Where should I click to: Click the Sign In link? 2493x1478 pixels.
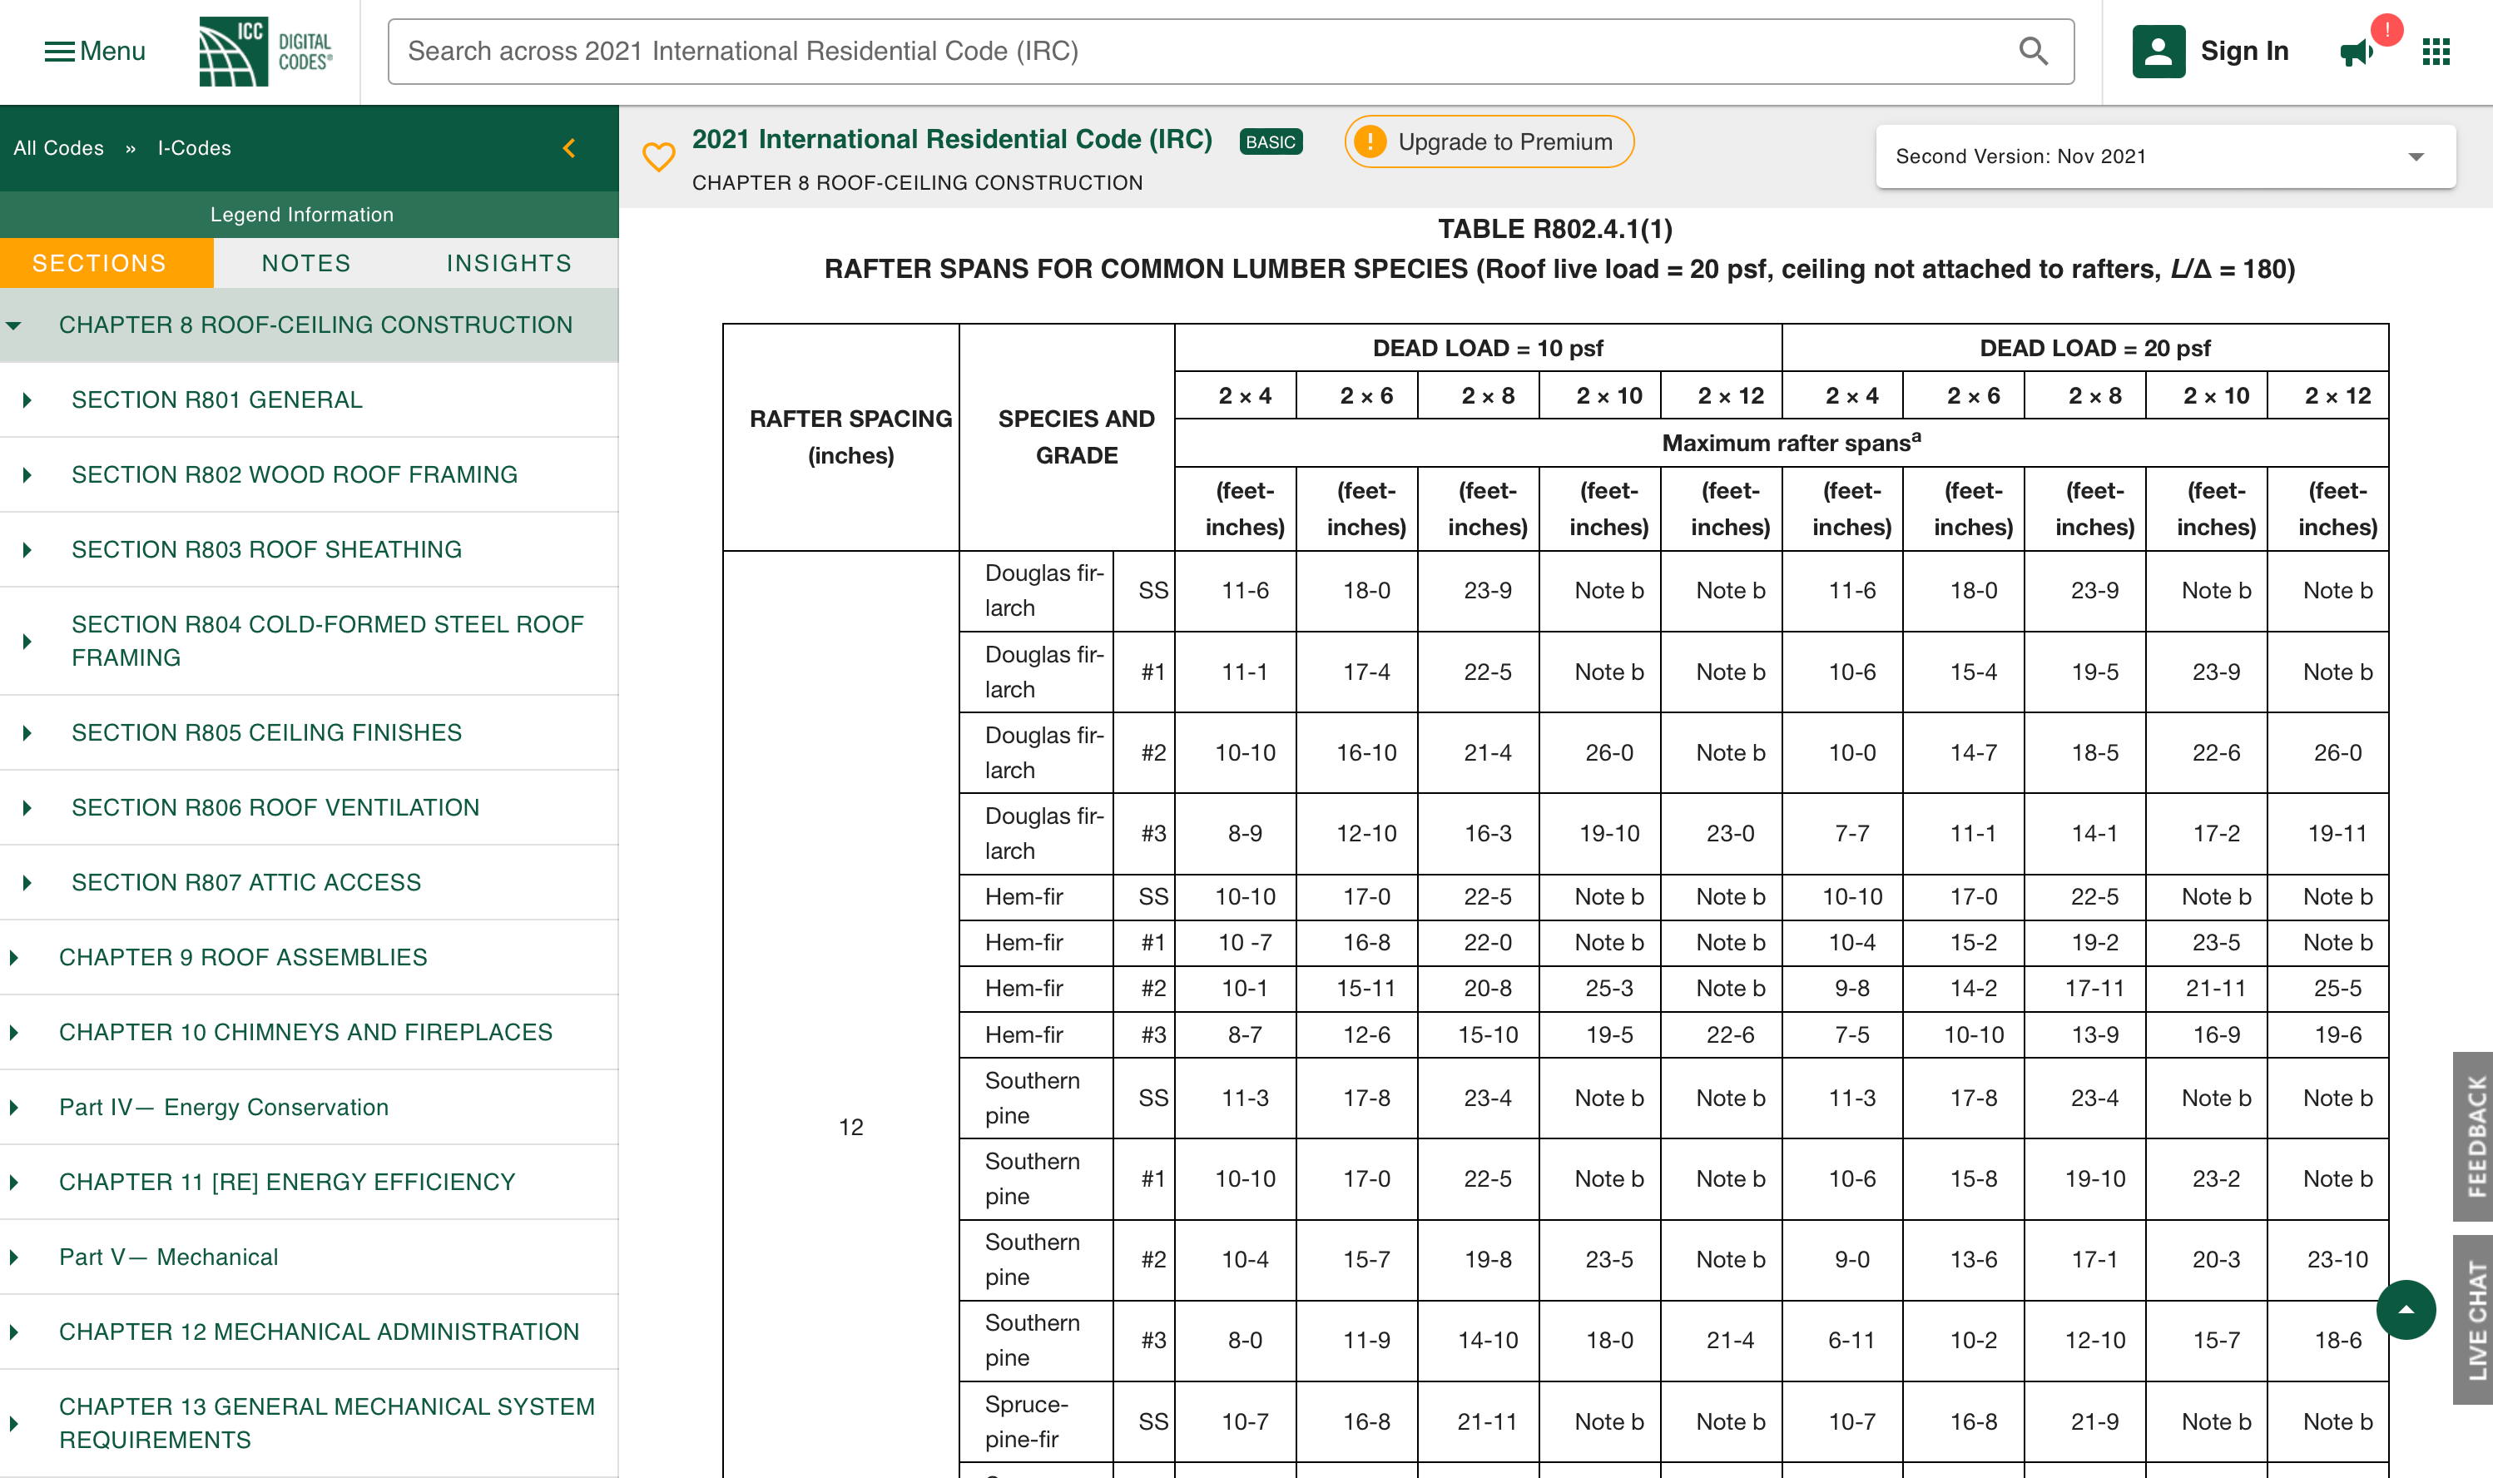(x=2244, y=51)
